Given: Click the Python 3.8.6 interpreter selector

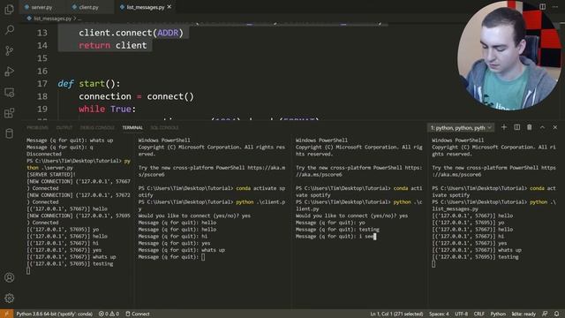Looking at the screenshot, I should (55, 314).
